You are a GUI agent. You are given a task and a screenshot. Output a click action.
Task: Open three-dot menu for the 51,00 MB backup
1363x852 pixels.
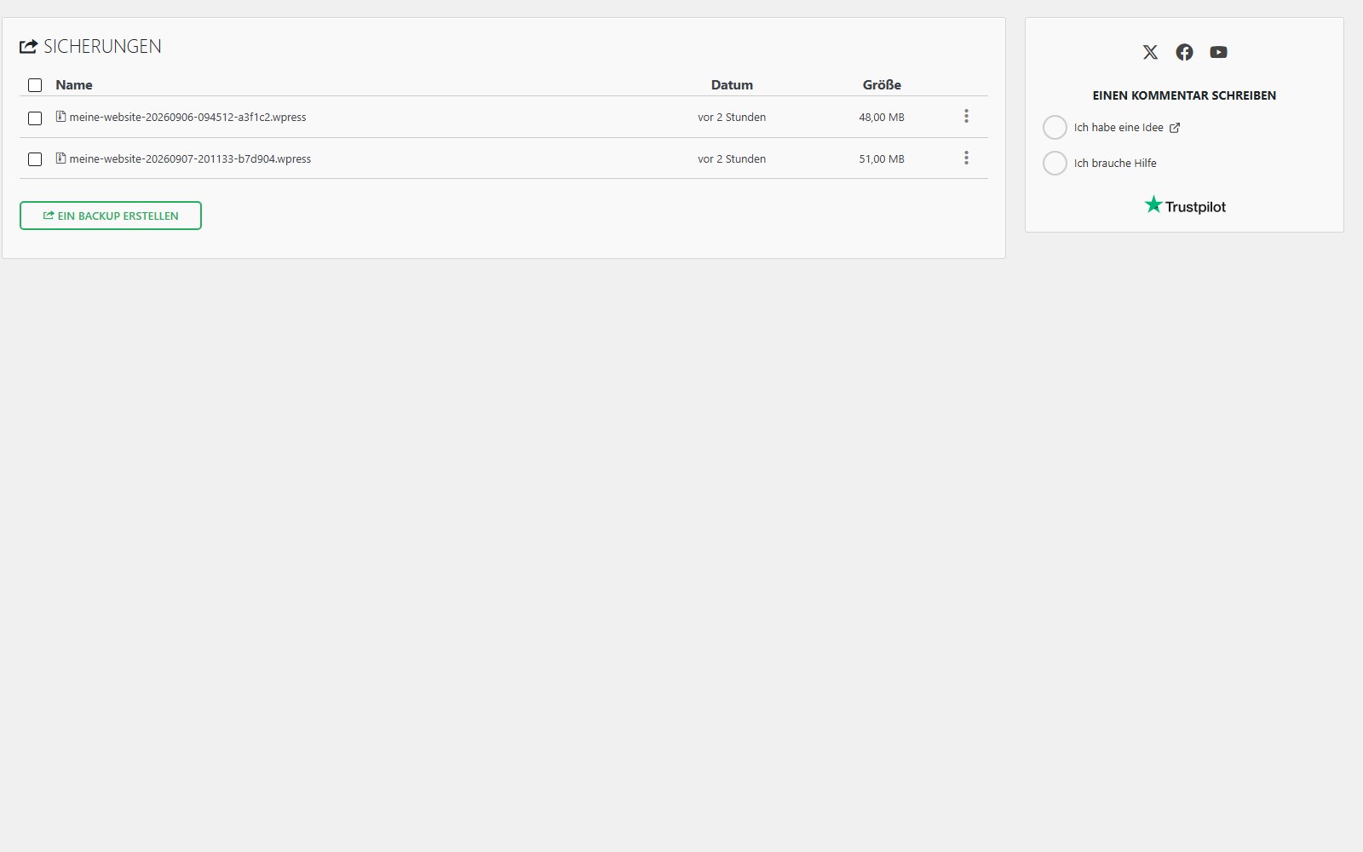pos(966,158)
